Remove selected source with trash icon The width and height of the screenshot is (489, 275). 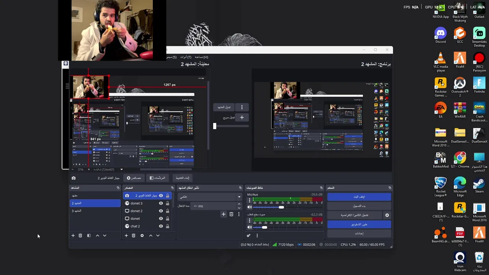pyautogui.click(x=133, y=236)
